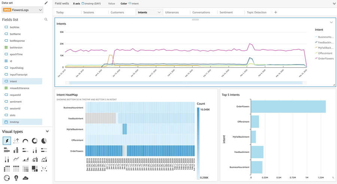Select the word cloud visual type
Screen dimensions: 337x184
(x=25, y=178)
